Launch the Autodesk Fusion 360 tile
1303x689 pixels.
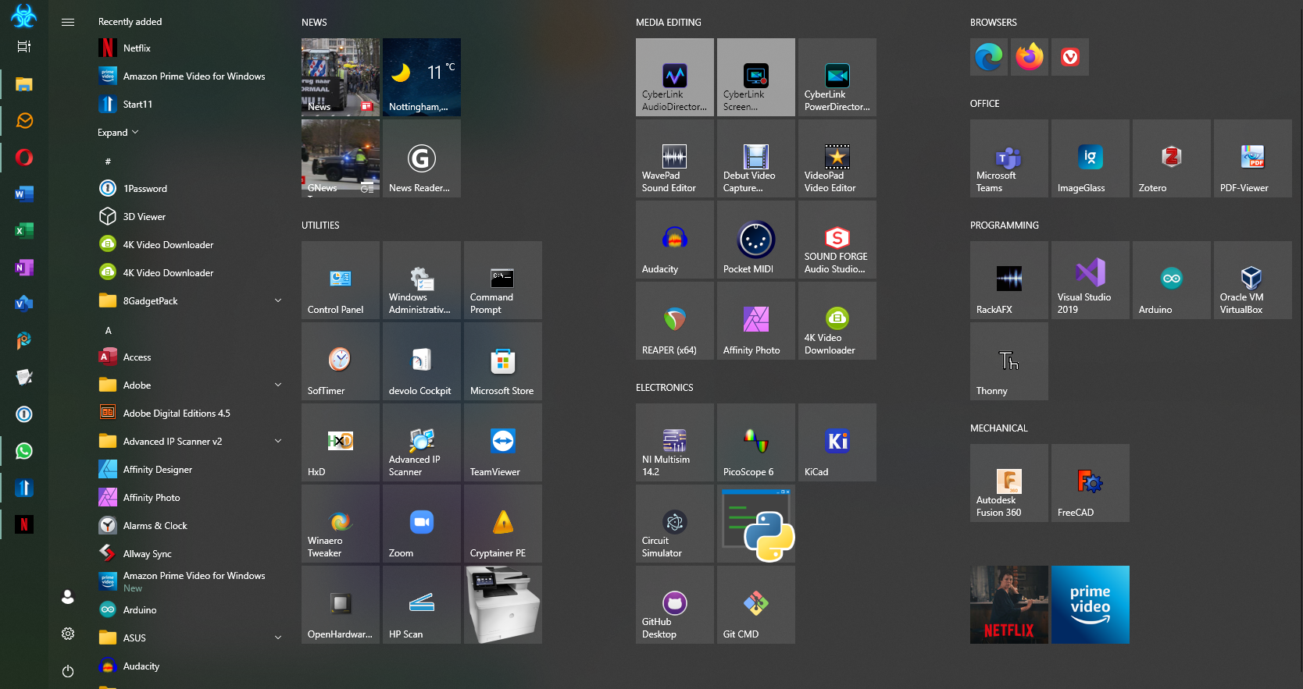(x=1009, y=483)
